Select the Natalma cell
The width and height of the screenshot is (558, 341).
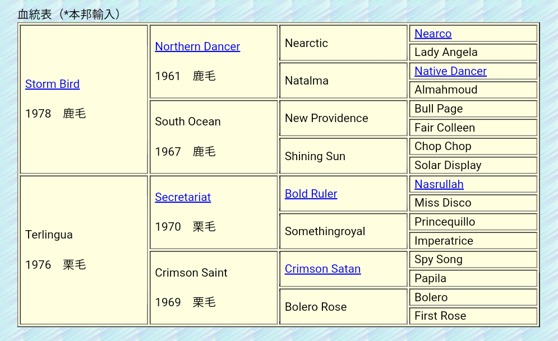306,81
